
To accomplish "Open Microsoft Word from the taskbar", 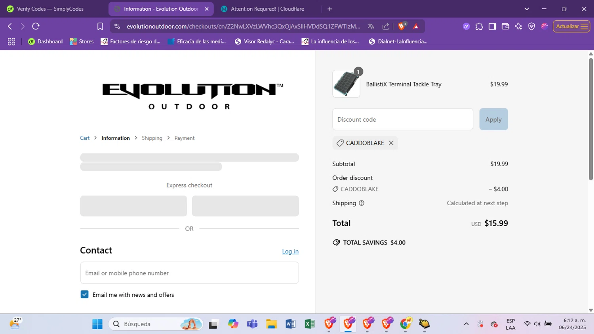I will [290, 324].
